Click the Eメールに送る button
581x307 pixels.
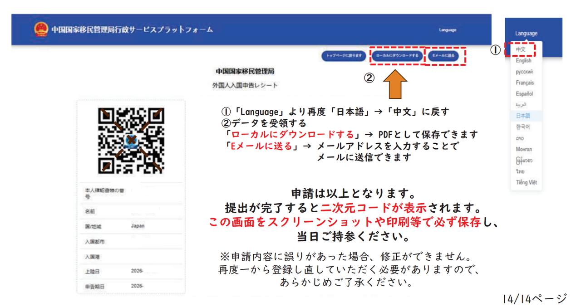pos(444,56)
